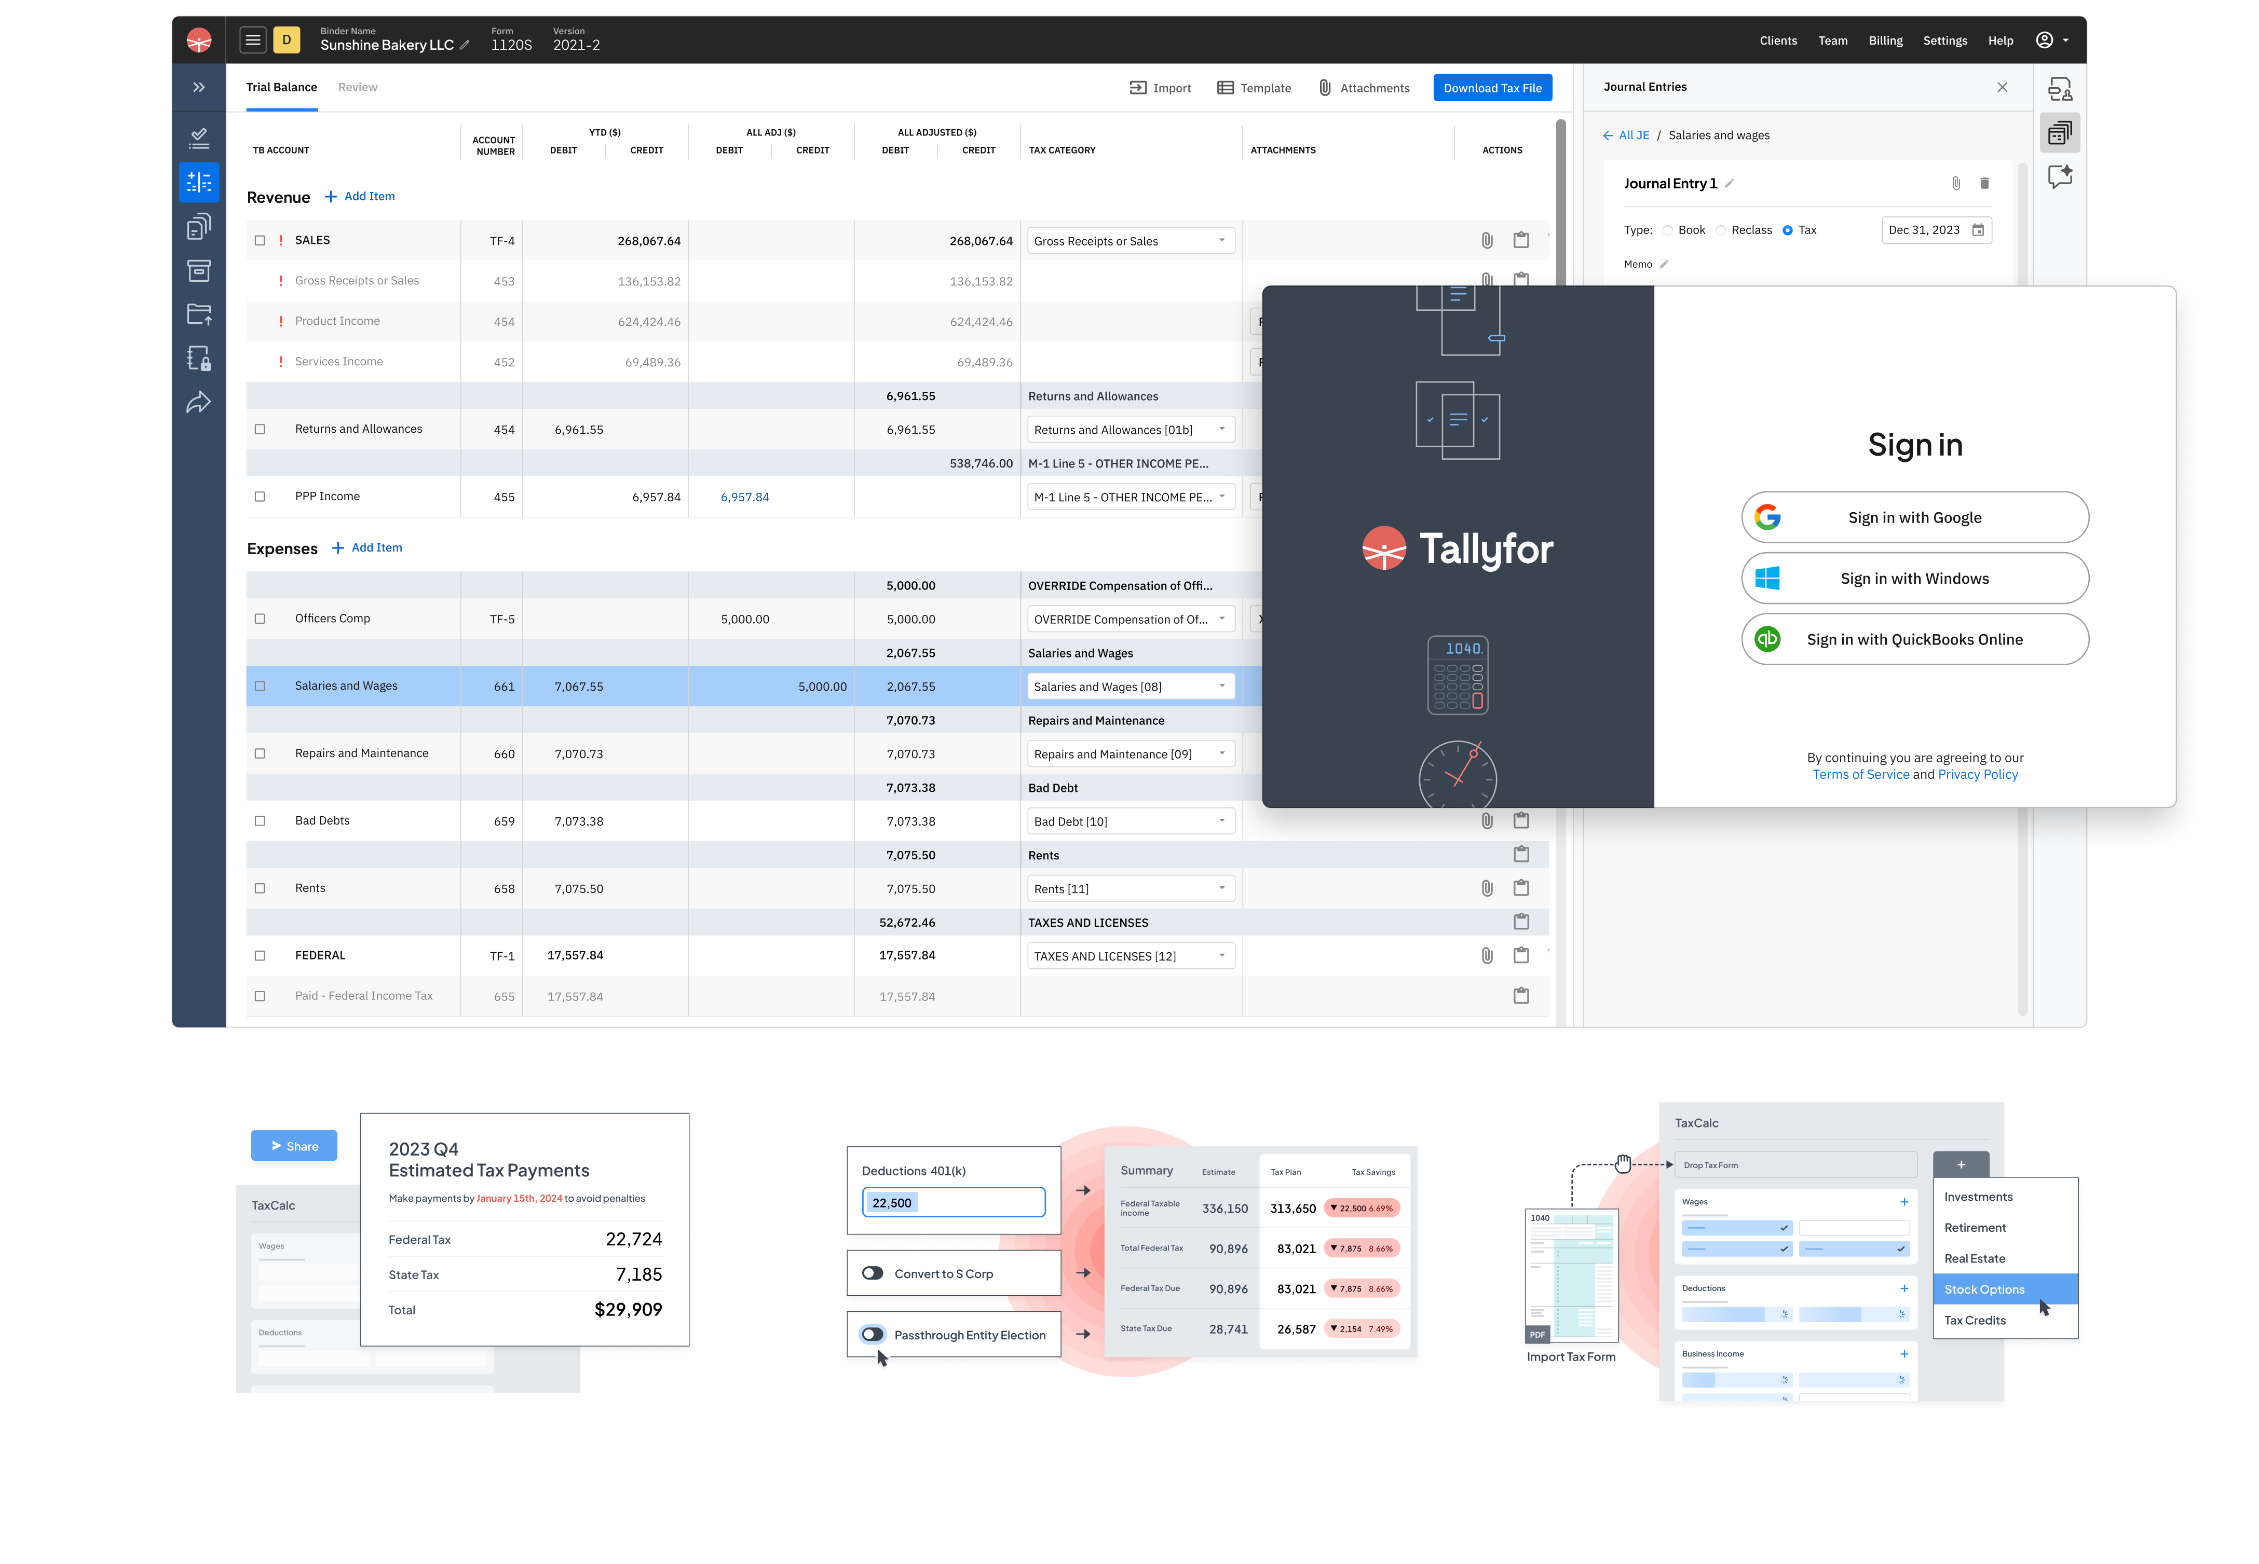The image size is (2259, 1564).
Task: Click clipboard icon on TAXES AND LICENSES summary row
Action: (x=1521, y=922)
